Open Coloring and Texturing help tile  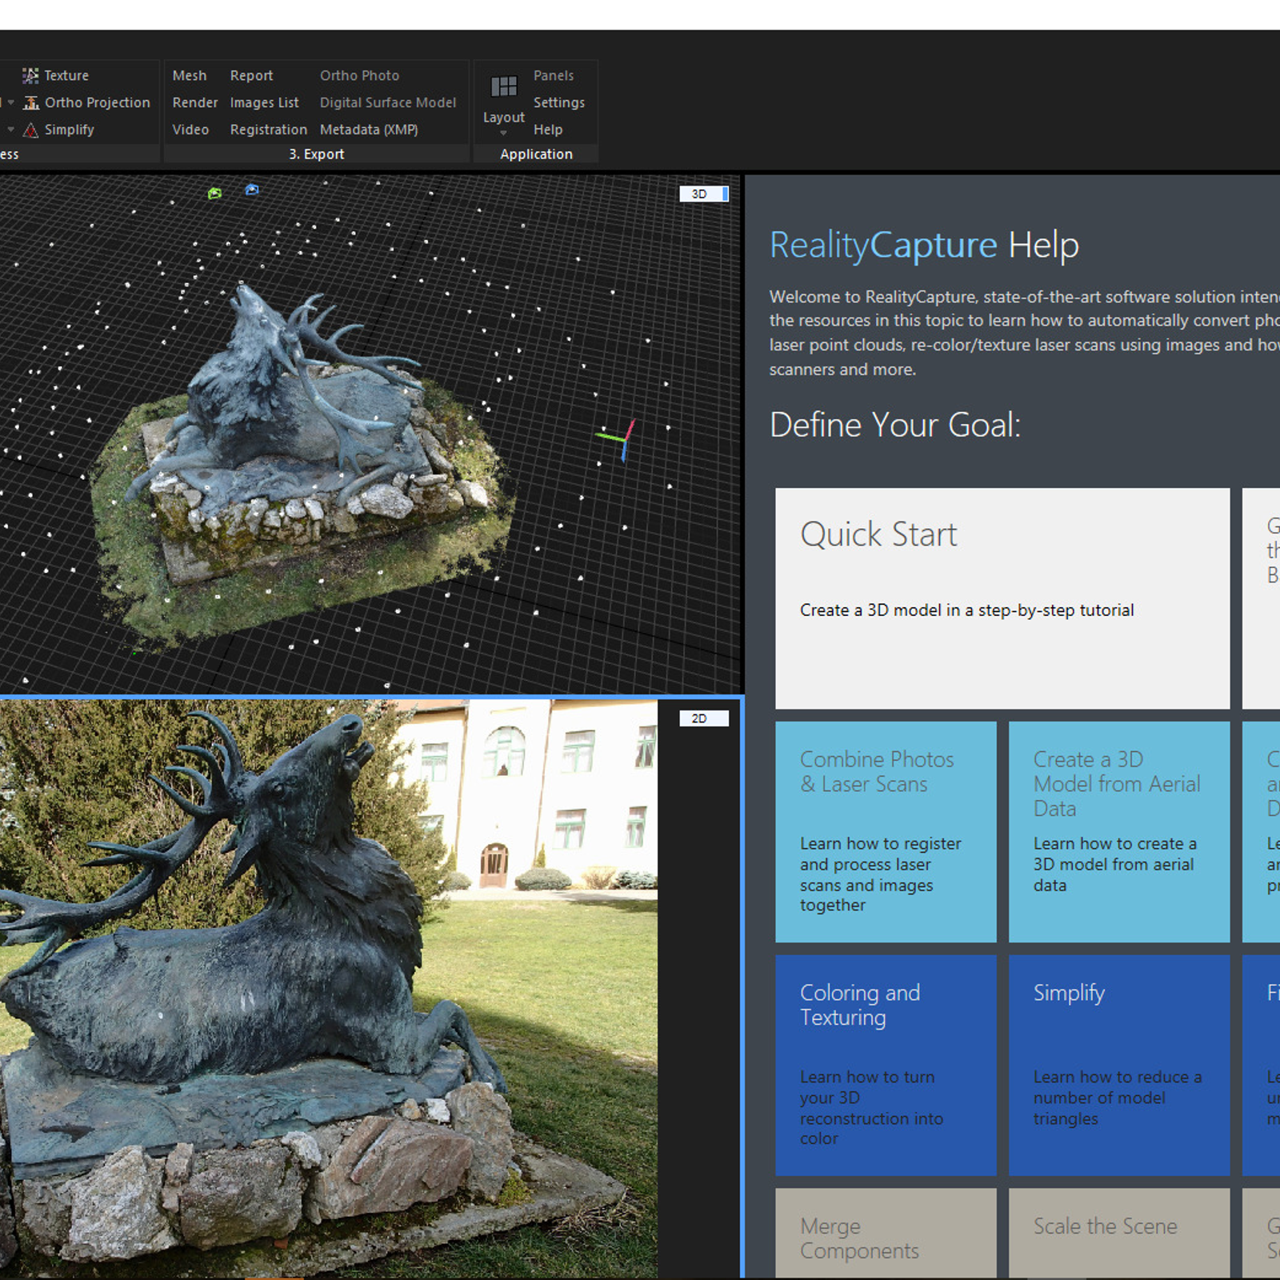886,1066
